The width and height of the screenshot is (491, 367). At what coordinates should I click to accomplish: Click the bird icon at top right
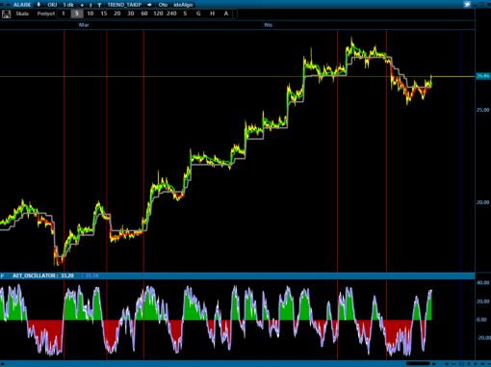(467, 4)
